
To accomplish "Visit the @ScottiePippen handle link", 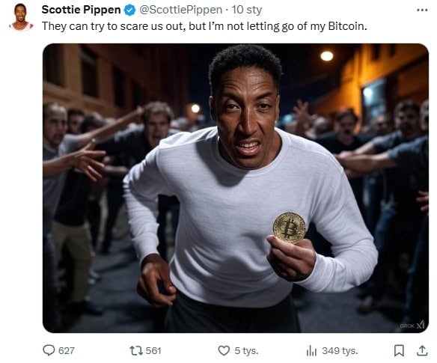I will coord(180,10).
